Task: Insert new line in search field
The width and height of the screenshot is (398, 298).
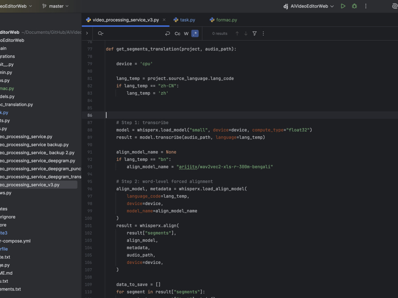Action: [168, 33]
